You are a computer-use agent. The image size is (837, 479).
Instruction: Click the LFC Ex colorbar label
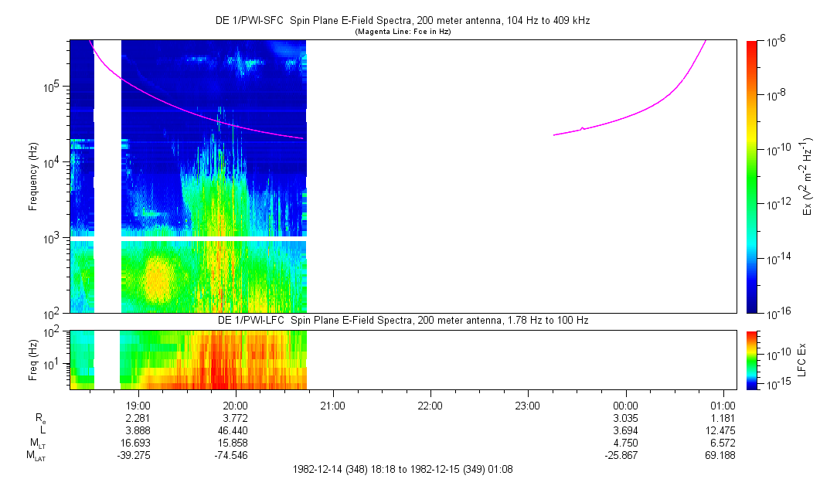coord(804,358)
